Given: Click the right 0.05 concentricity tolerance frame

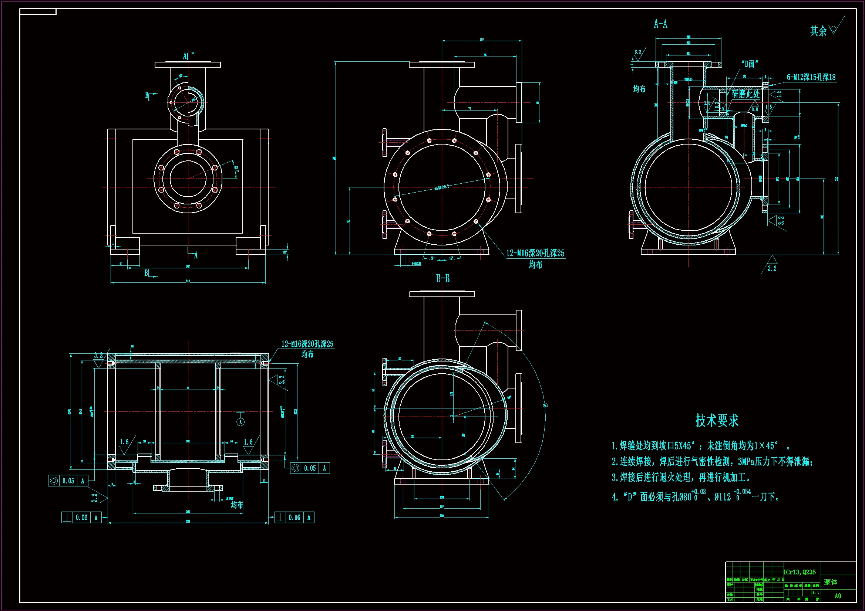Looking at the screenshot, I should pos(310,468).
